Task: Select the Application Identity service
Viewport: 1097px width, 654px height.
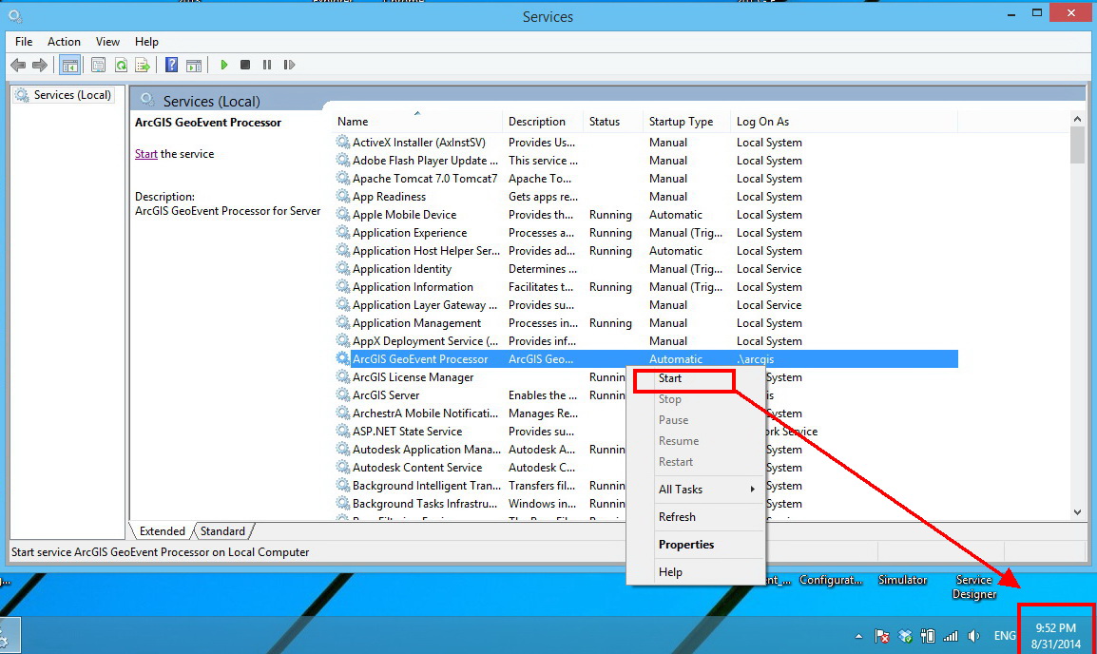Action: point(645,269)
